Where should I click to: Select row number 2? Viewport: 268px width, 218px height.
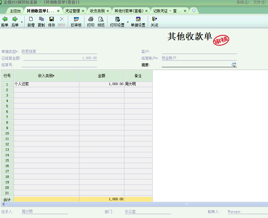click(7, 90)
